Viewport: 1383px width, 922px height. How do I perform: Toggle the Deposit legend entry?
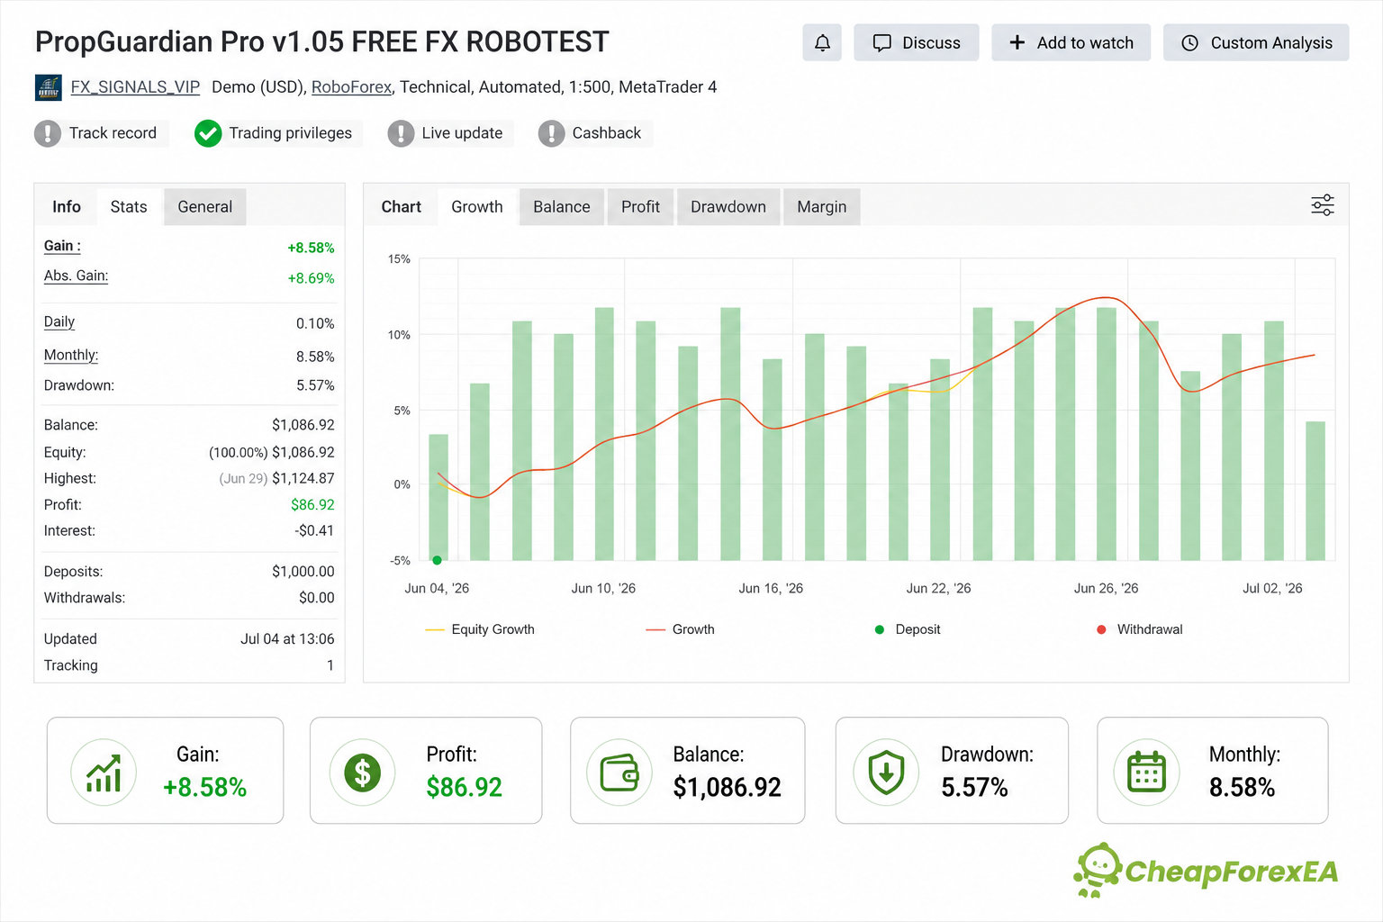pos(908,629)
